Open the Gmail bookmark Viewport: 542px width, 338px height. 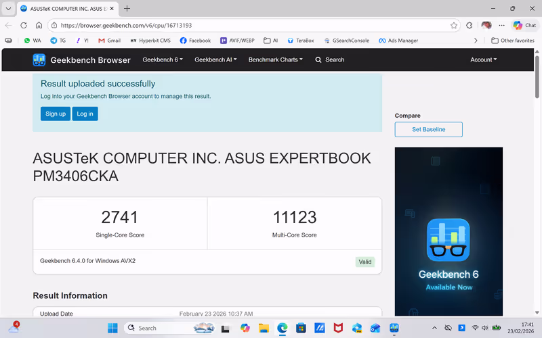tap(109, 41)
